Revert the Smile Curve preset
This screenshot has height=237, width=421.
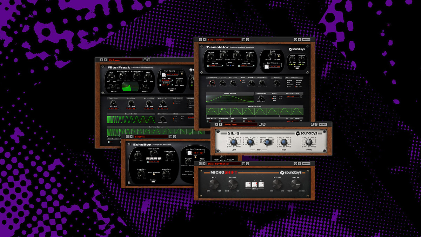click(x=264, y=124)
